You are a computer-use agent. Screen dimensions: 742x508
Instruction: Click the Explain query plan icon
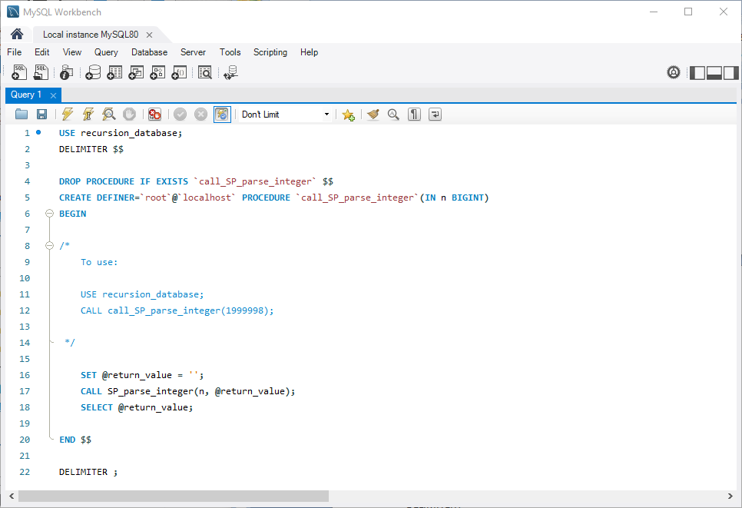[109, 115]
